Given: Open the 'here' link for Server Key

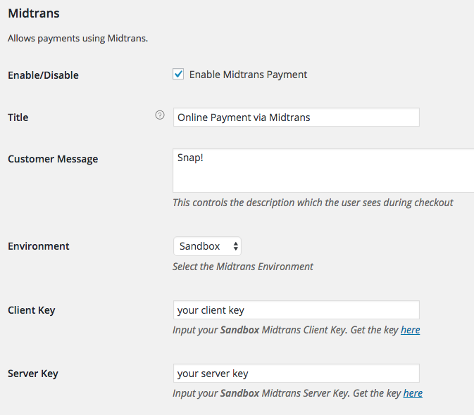Looking at the screenshot, I should [x=413, y=393].
